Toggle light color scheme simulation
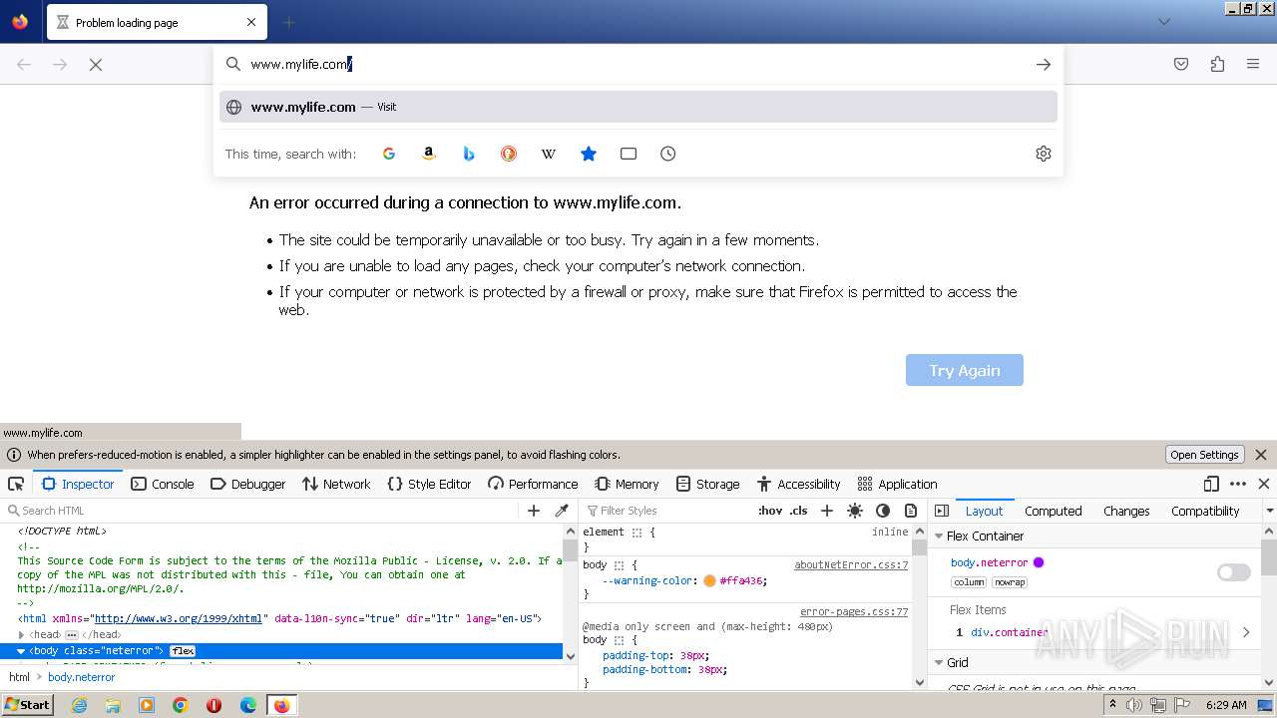Screen dimensions: 1277x718 click(x=855, y=511)
